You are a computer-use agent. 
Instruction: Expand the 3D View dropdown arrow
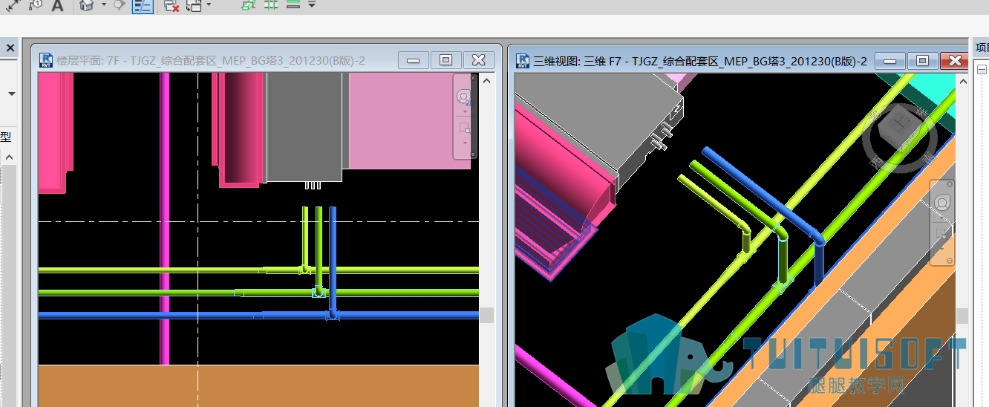[104, 4]
